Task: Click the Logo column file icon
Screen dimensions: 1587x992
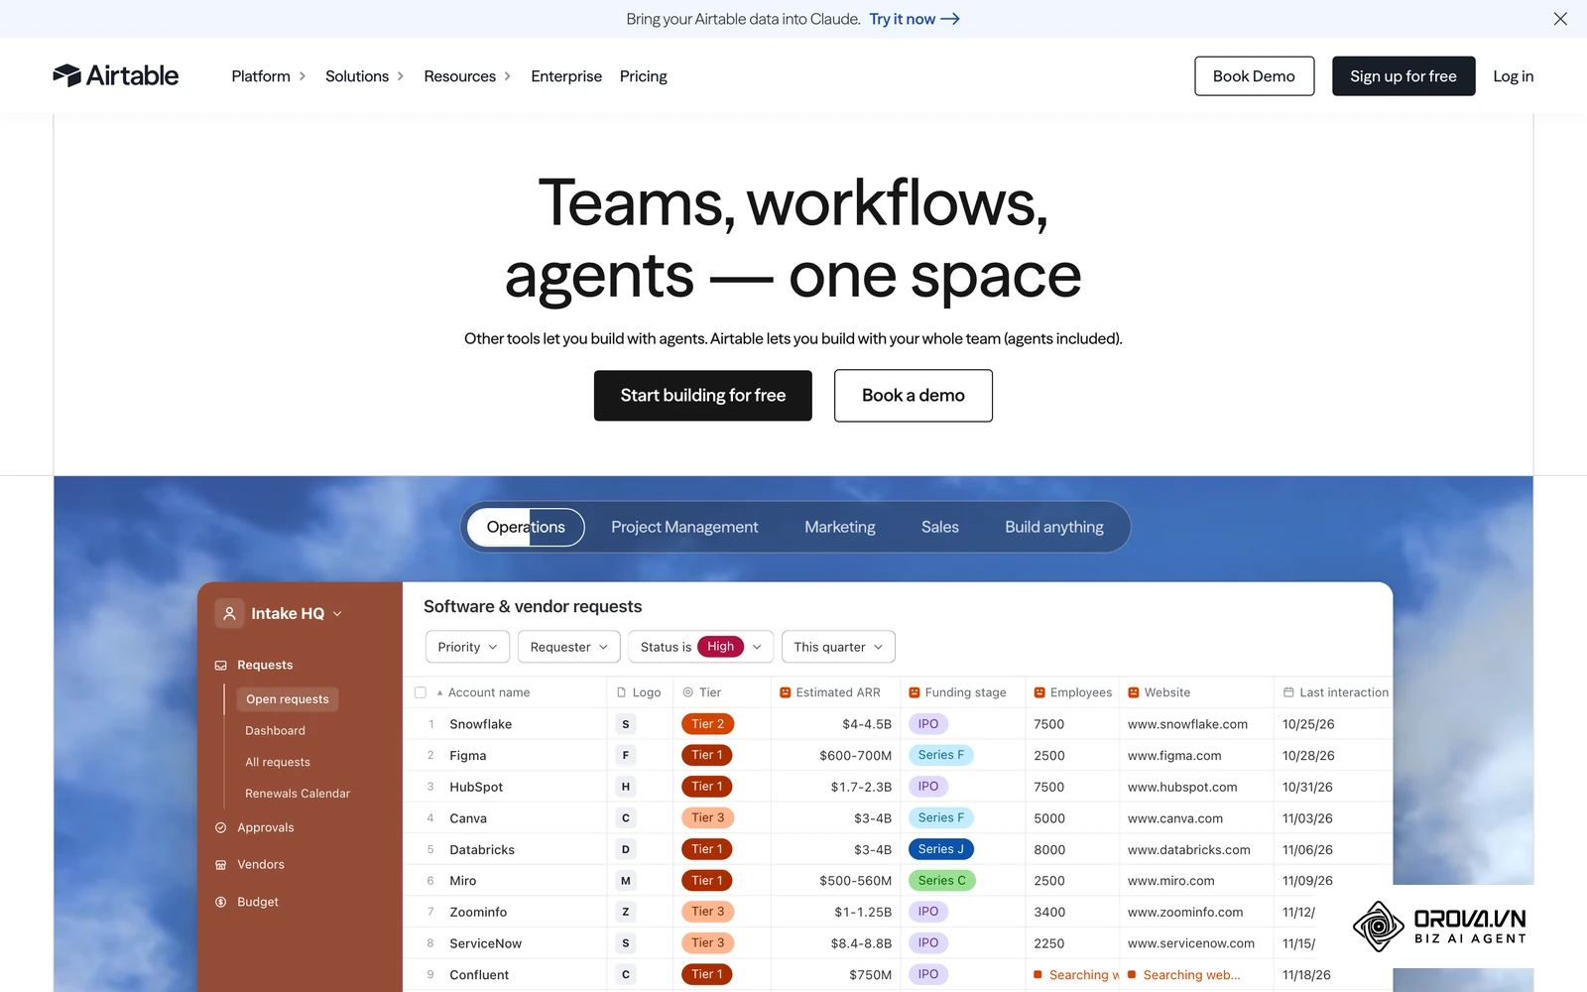Action: [622, 692]
